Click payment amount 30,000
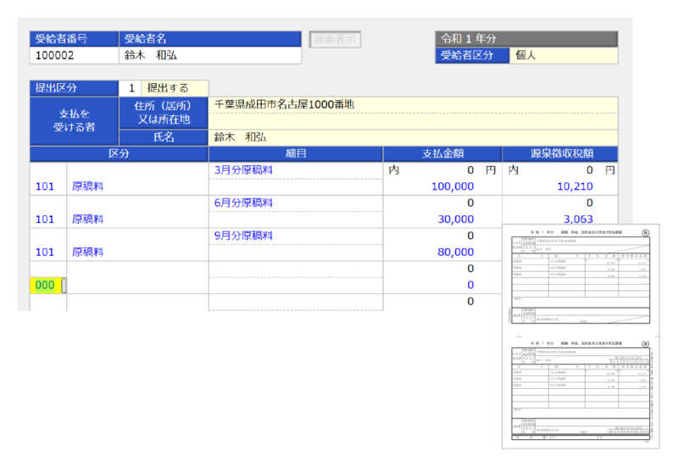This screenshot has height=467, width=678. (x=456, y=220)
